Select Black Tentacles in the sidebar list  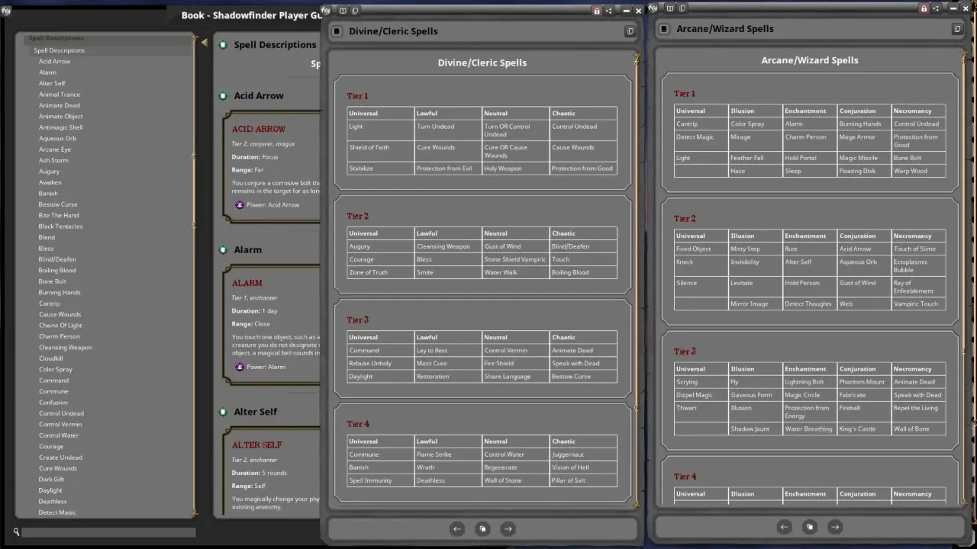coord(60,226)
